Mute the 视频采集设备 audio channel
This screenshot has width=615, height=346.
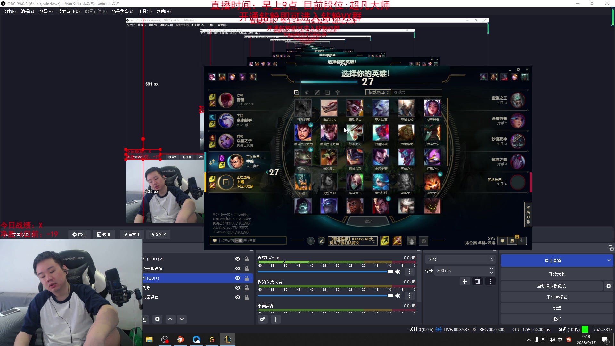(398, 296)
